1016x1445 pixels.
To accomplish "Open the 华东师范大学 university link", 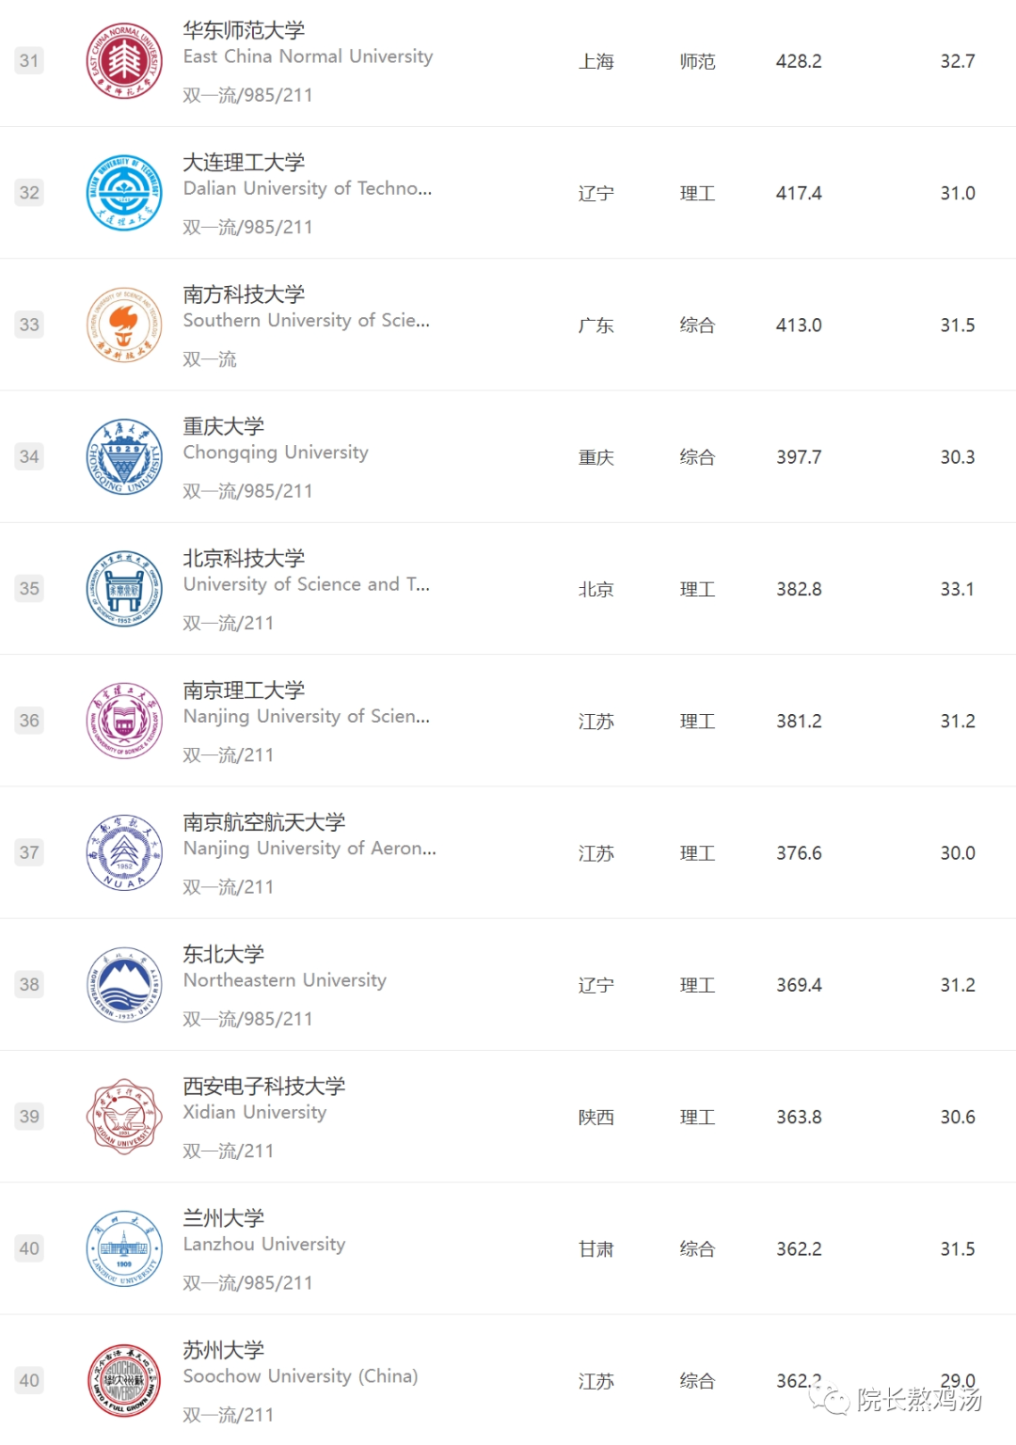I will [x=244, y=31].
